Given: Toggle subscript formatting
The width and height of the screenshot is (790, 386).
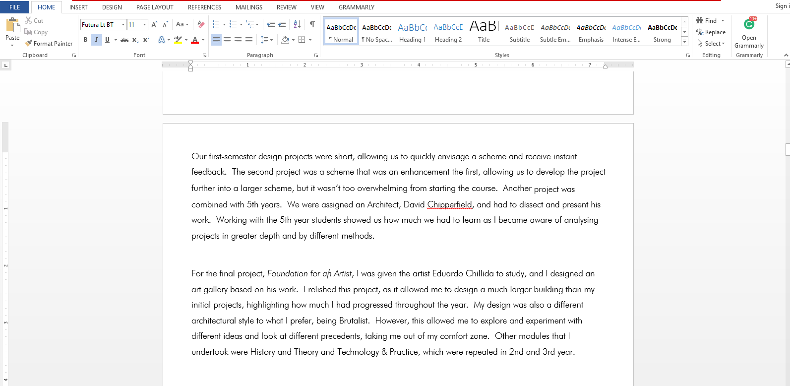Looking at the screenshot, I should [x=135, y=40].
